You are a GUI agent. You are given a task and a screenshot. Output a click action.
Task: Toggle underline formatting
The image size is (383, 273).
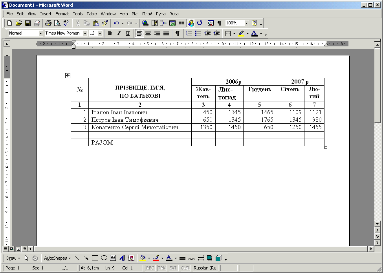128,33
